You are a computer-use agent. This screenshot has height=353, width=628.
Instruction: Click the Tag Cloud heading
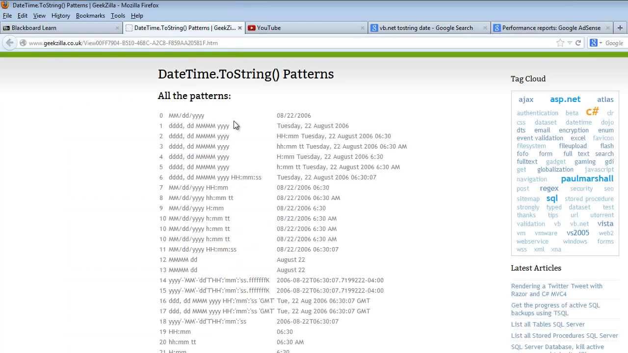click(x=528, y=78)
